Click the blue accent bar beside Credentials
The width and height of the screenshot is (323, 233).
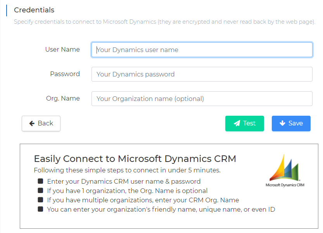click(7, 10)
